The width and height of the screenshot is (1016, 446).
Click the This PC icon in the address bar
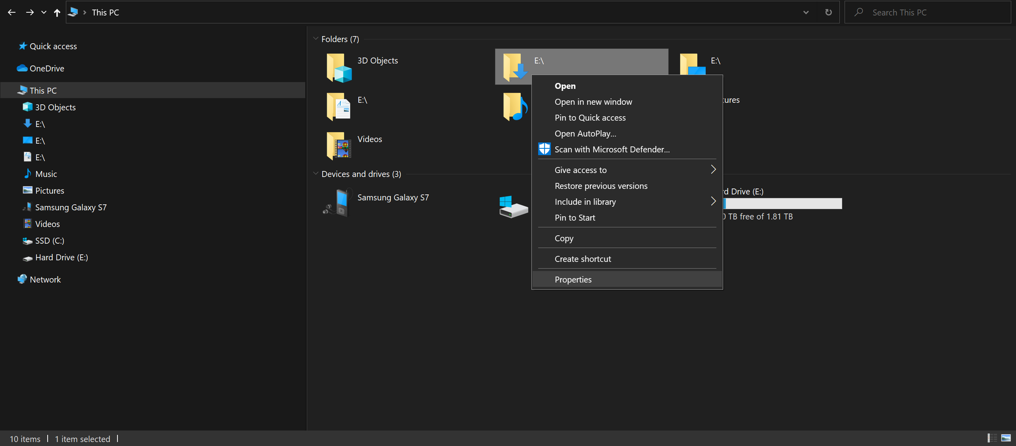pos(73,12)
